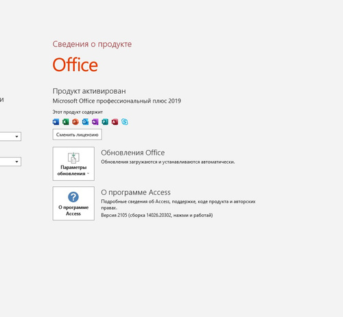The image size is (343, 317).
Task: Click the teal Publisher icon
Action: (x=105, y=122)
